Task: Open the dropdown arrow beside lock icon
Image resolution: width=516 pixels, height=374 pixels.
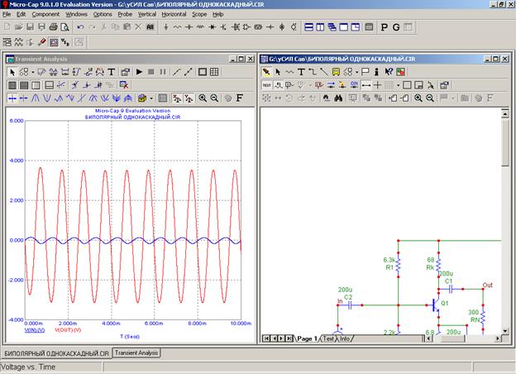Action: point(151,98)
